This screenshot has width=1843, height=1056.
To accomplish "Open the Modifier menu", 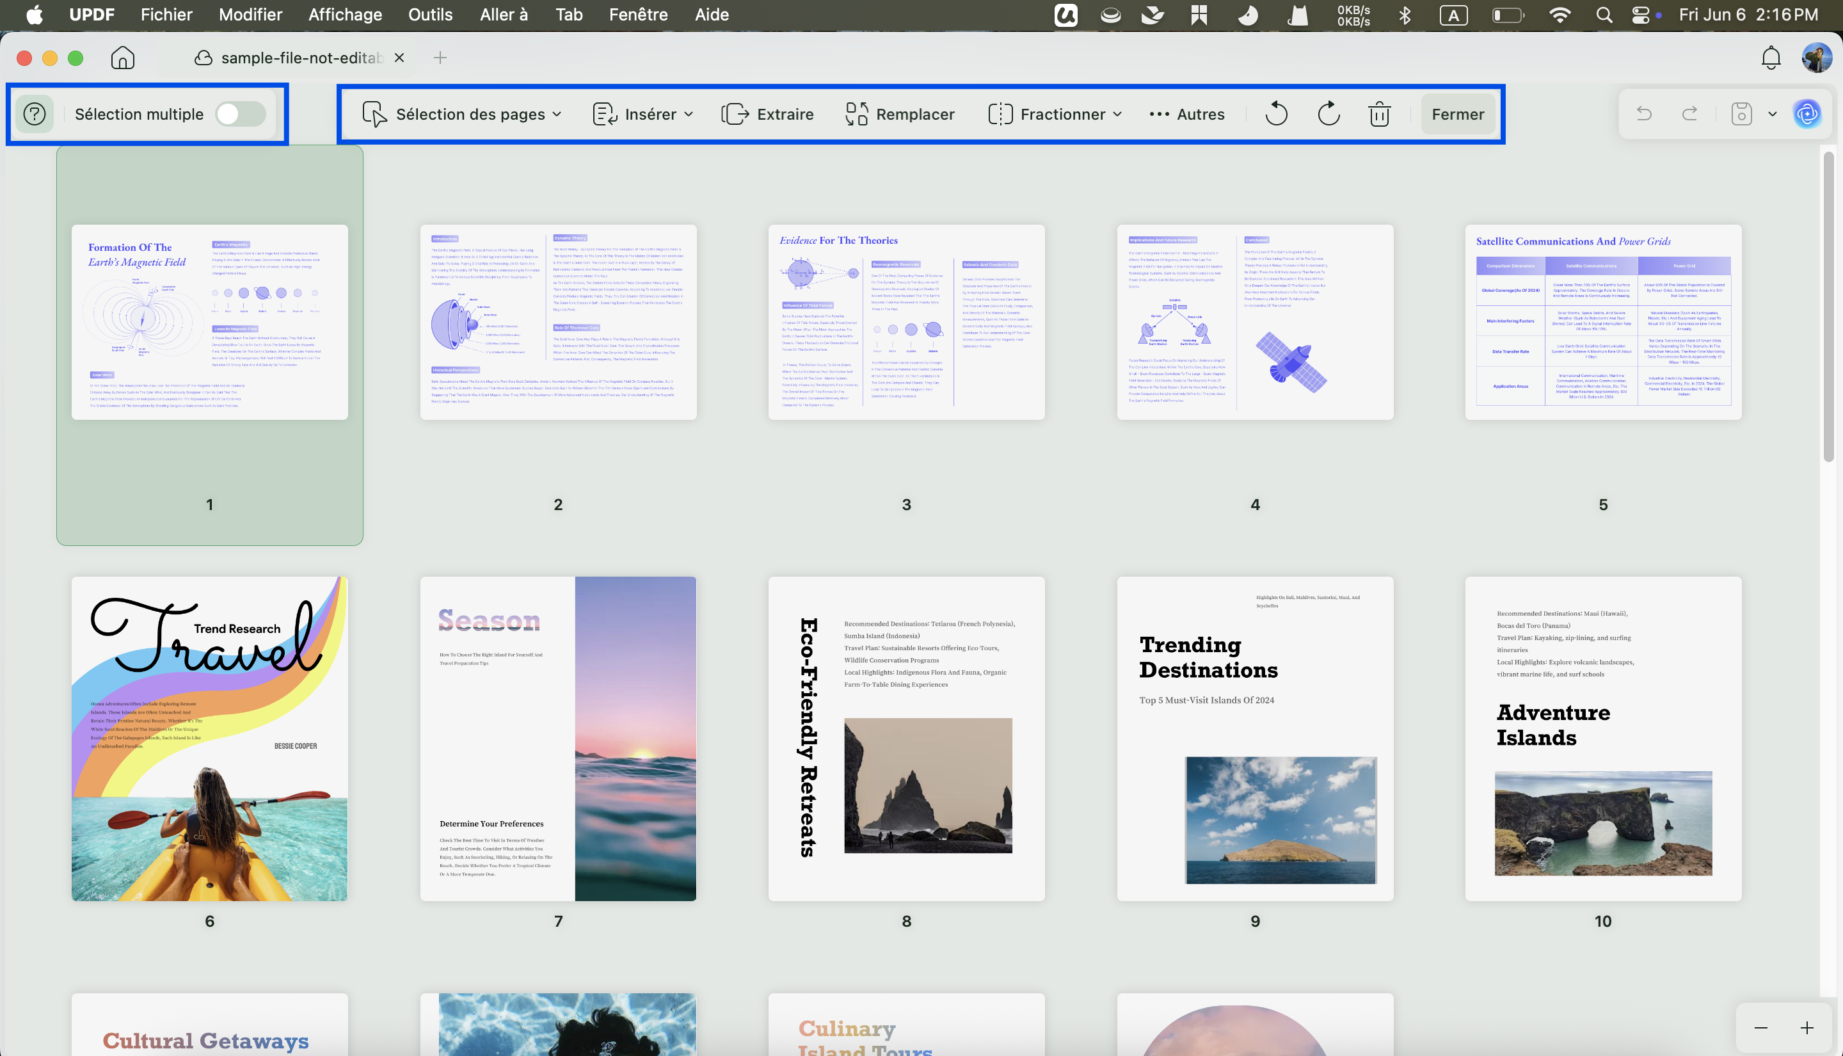I will (250, 15).
